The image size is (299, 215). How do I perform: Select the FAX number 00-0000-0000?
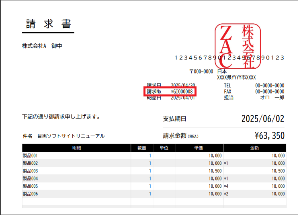click(x=270, y=92)
